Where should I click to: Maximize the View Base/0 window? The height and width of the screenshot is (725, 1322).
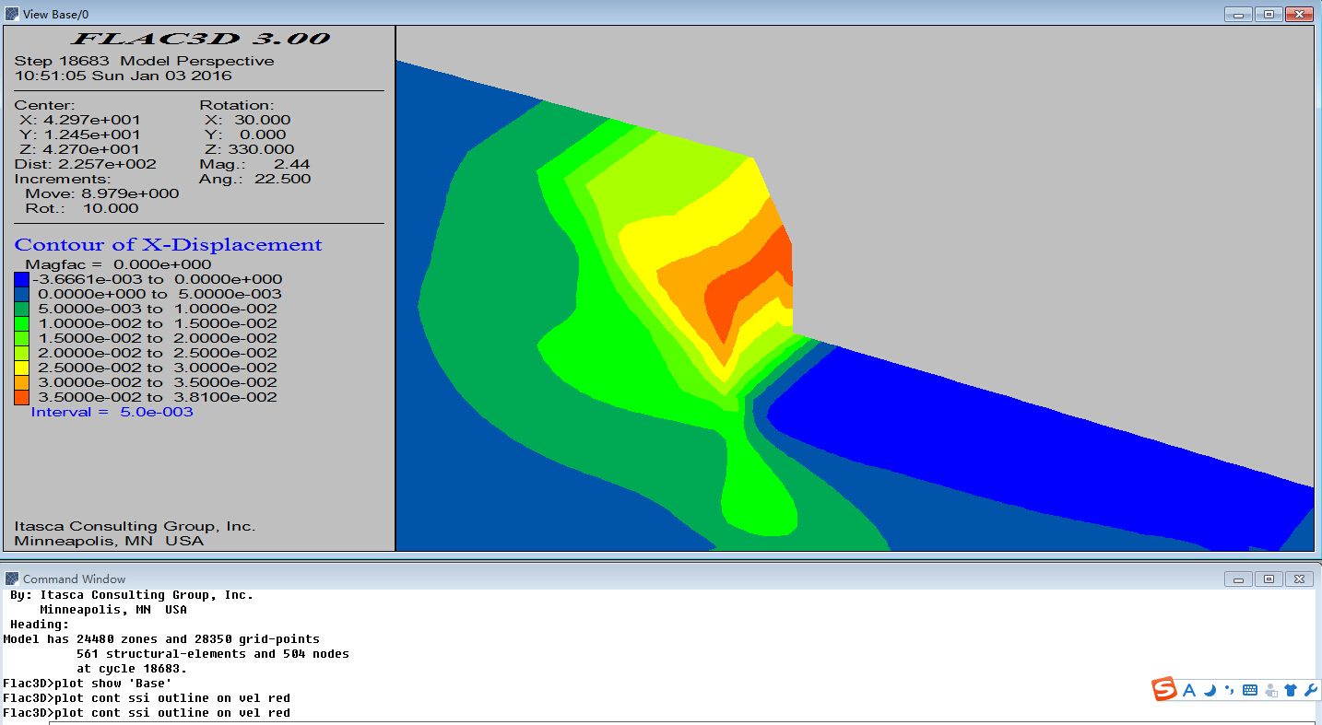(1269, 14)
